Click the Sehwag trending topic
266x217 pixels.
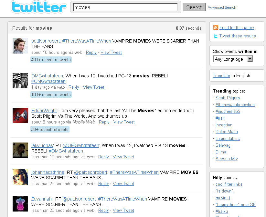pos(223,145)
